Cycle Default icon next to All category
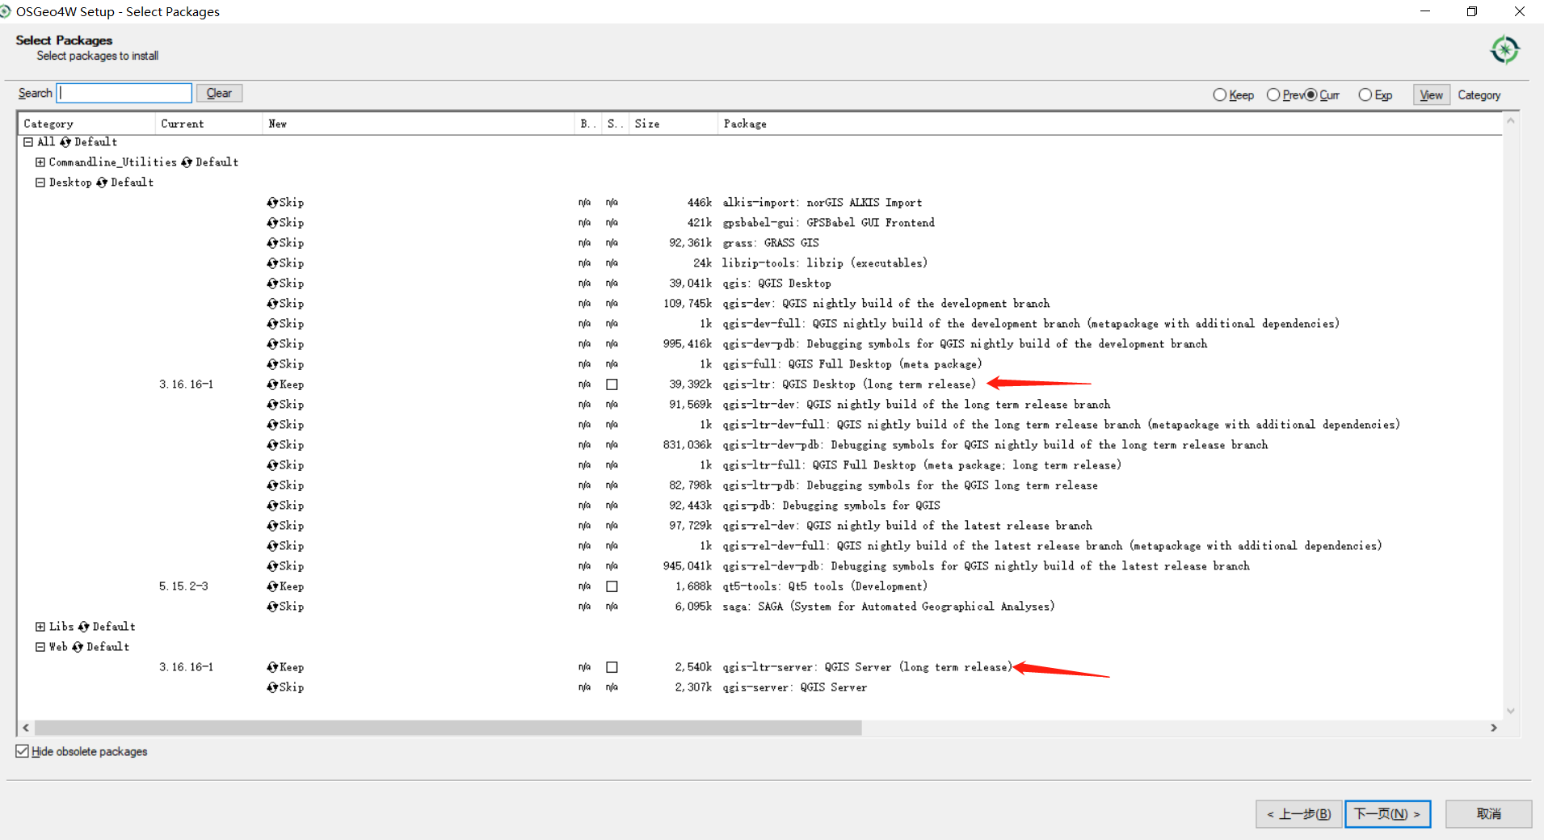This screenshot has width=1544, height=840. coord(65,142)
